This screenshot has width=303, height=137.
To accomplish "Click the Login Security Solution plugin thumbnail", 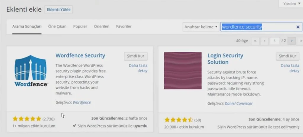I will point(183,70).
